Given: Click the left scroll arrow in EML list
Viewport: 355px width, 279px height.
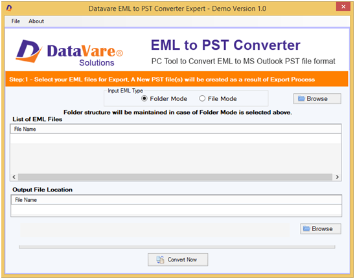Looking at the screenshot, I should [14, 177].
